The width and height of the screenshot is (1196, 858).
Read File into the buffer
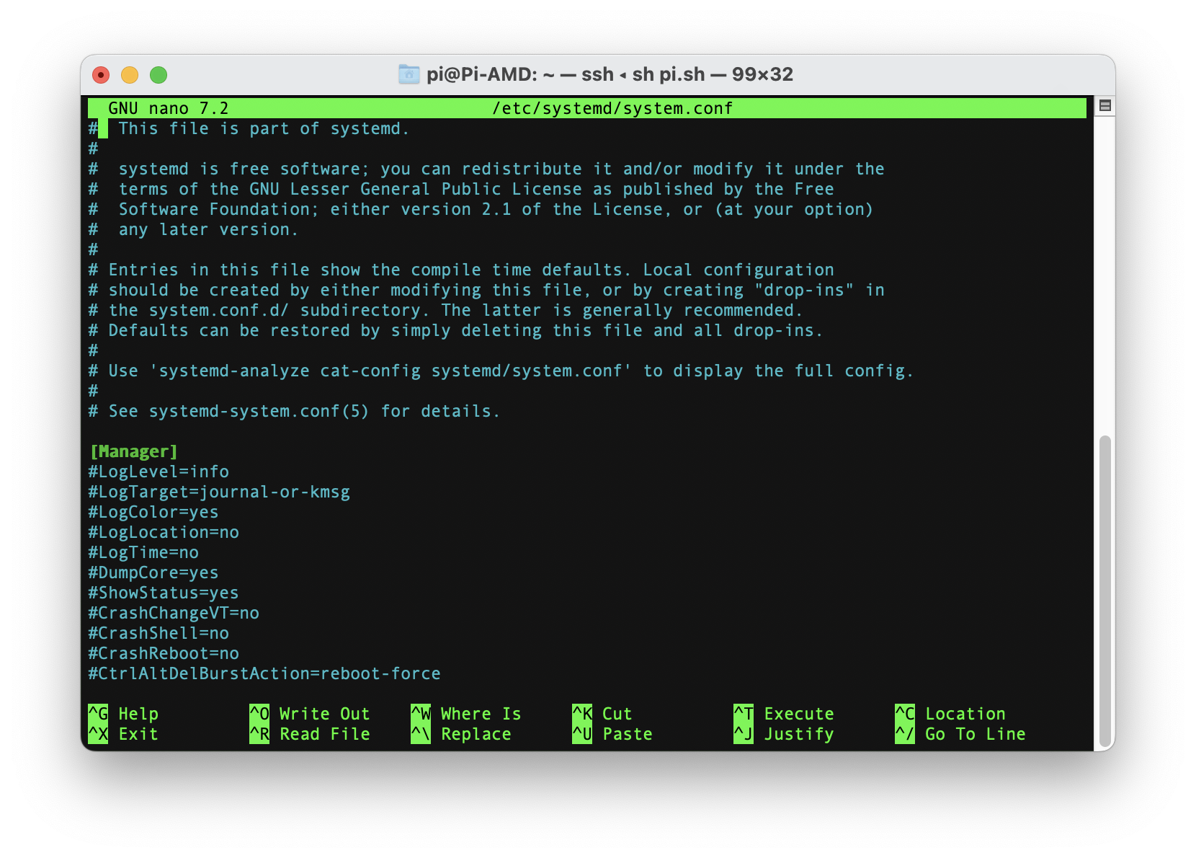coord(313,734)
